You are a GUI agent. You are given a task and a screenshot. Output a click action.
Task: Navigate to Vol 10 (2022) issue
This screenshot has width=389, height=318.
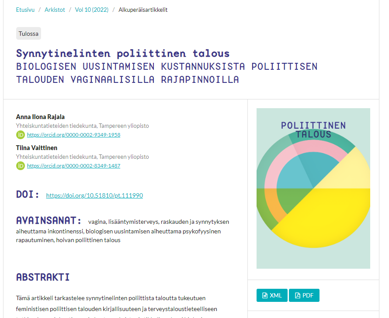coord(92,10)
